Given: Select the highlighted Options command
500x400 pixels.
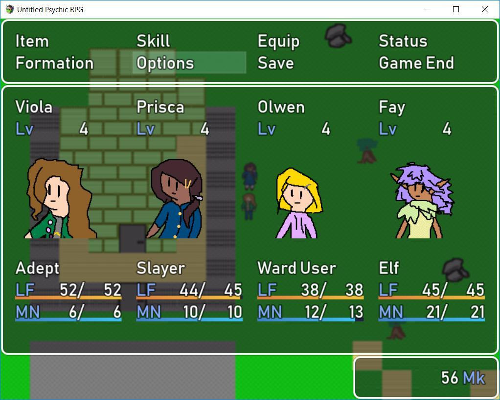Looking at the screenshot, I should tap(189, 63).
